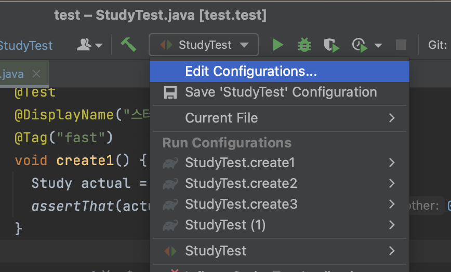Choose Save 'StudyTest' Configuration
This screenshot has width=451, height=272.
coord(281,92)
